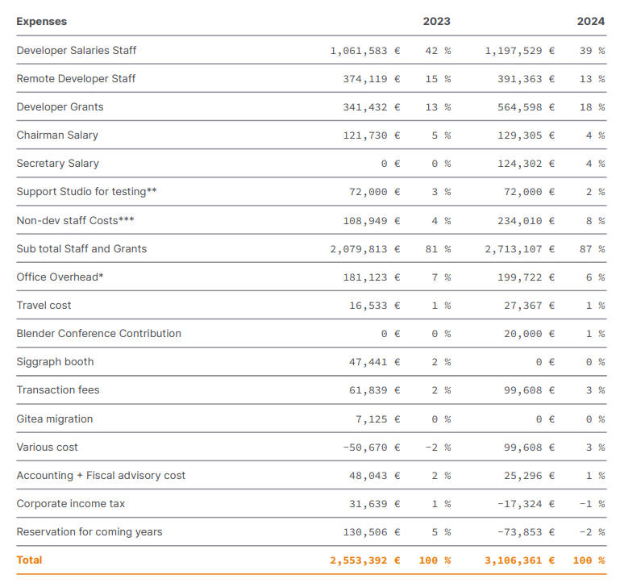Click the Blender Conference Contribution label
Screen dimensions: 620x583
click(x=98, y=334)
